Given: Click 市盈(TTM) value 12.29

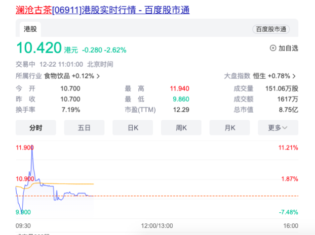Looking at the screenshot, I should [x=181, y=110].
